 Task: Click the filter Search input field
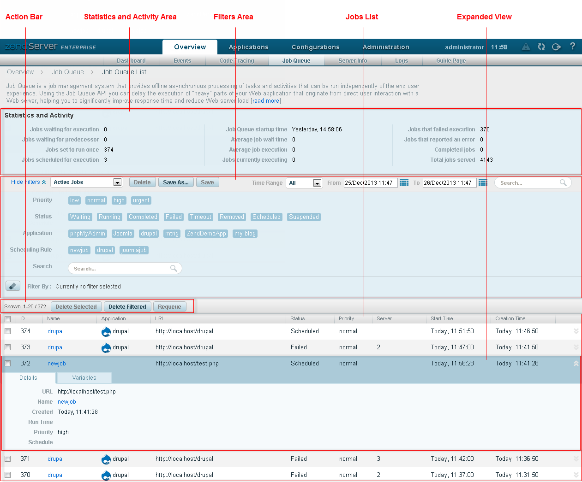coord(121,269)
